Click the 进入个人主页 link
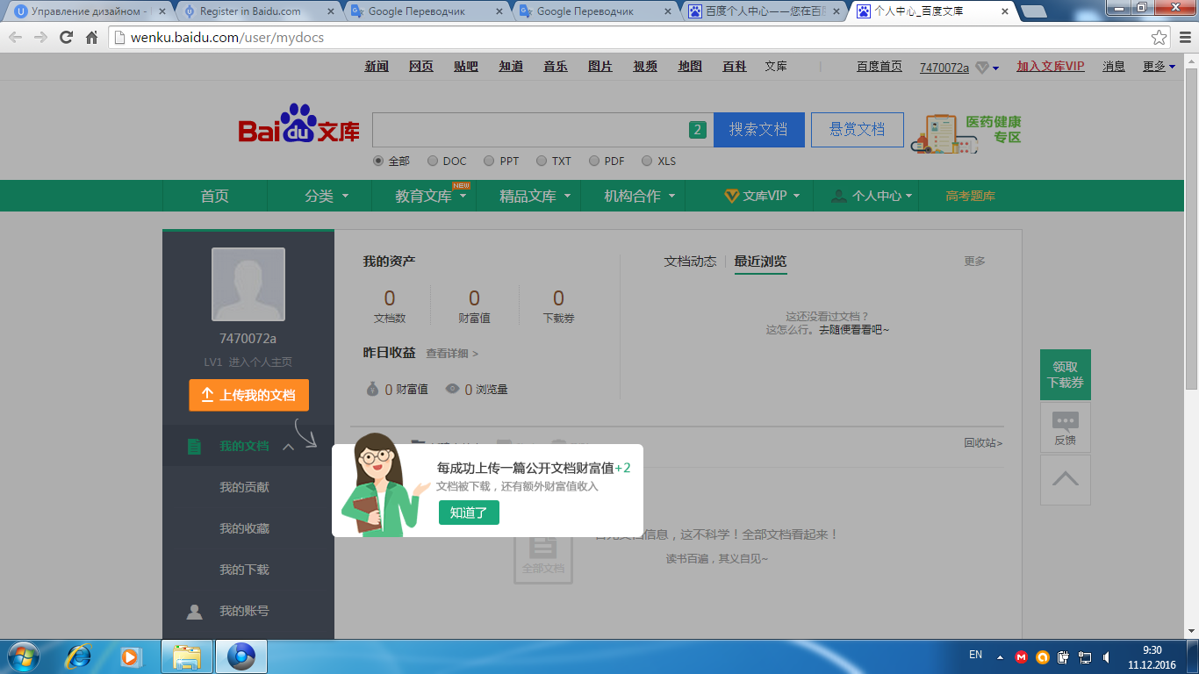The image size is (1199, 674). pos(261,362)
